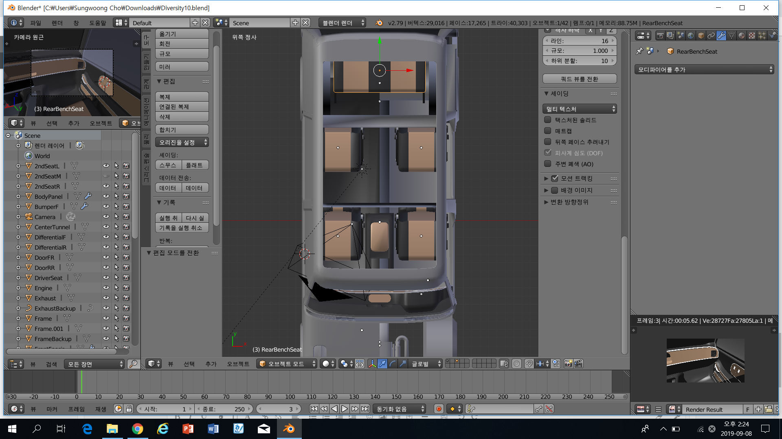Open the Object Constraints tab

(x=711, y=36)
